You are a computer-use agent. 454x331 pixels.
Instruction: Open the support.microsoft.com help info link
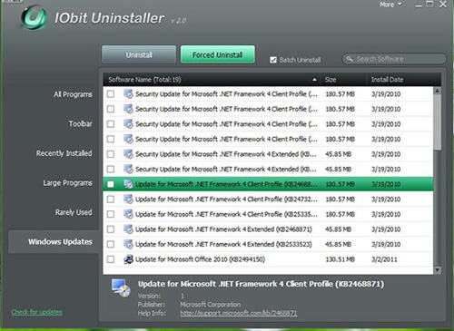tap(239, 313)
